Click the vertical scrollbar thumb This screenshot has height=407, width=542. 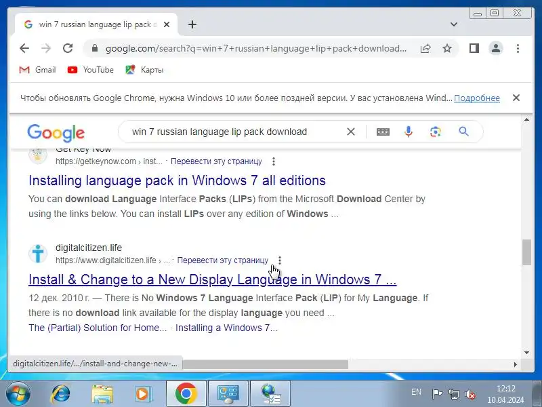pos(526,252)
